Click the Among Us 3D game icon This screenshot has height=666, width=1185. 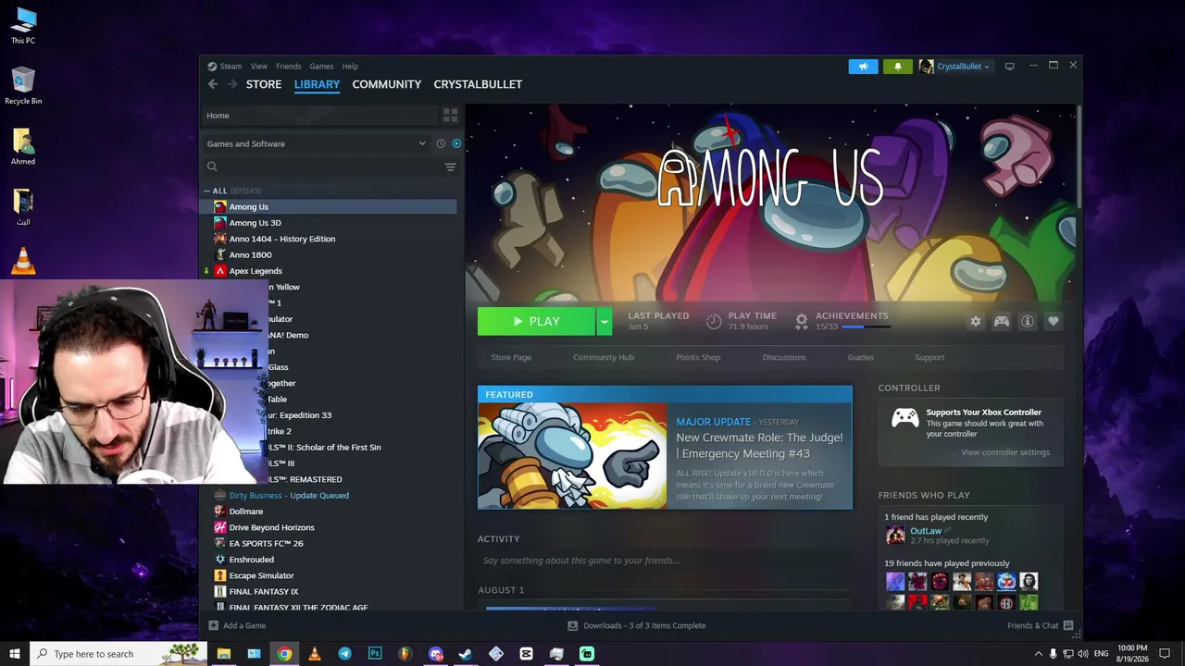[219, 223]
